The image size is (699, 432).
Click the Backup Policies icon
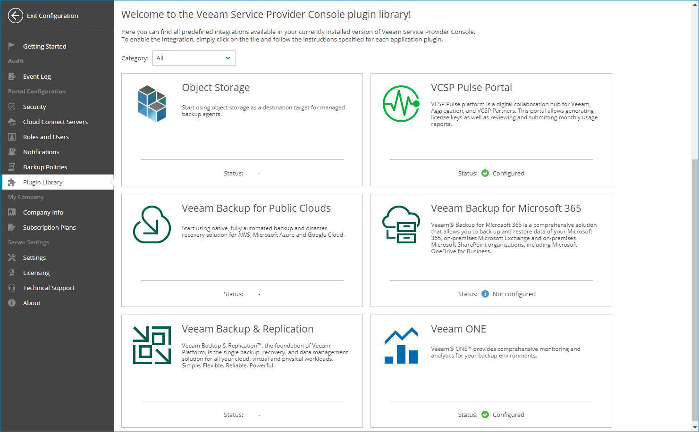(x=12, y=167)
